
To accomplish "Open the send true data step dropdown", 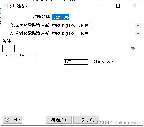I will (138, 25).
